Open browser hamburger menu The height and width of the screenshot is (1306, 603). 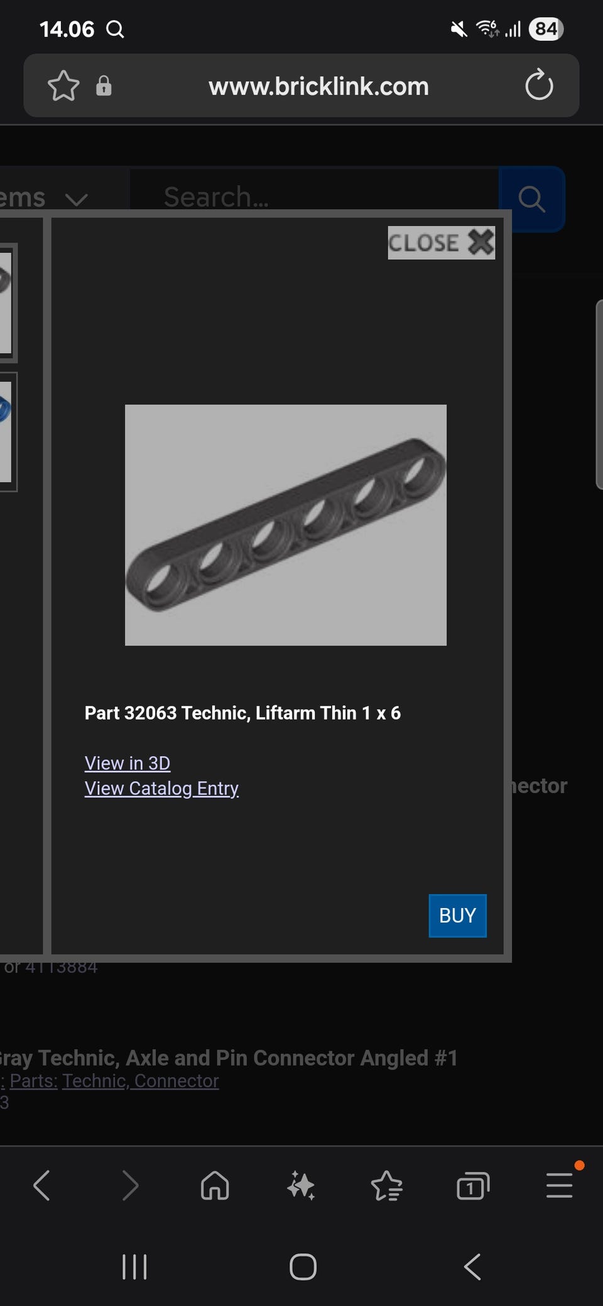[559, 1185]
